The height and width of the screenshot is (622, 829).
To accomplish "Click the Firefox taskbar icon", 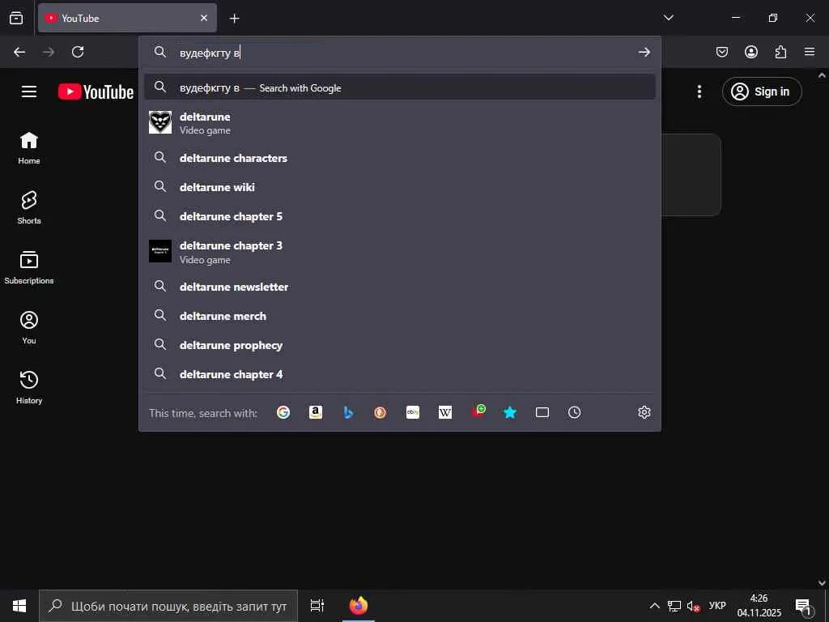I will (359, 606).
